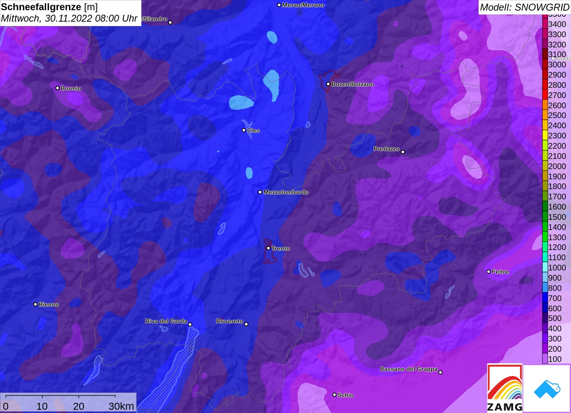
Task: Click the 2000 legend value label
Action: (557, 166)
